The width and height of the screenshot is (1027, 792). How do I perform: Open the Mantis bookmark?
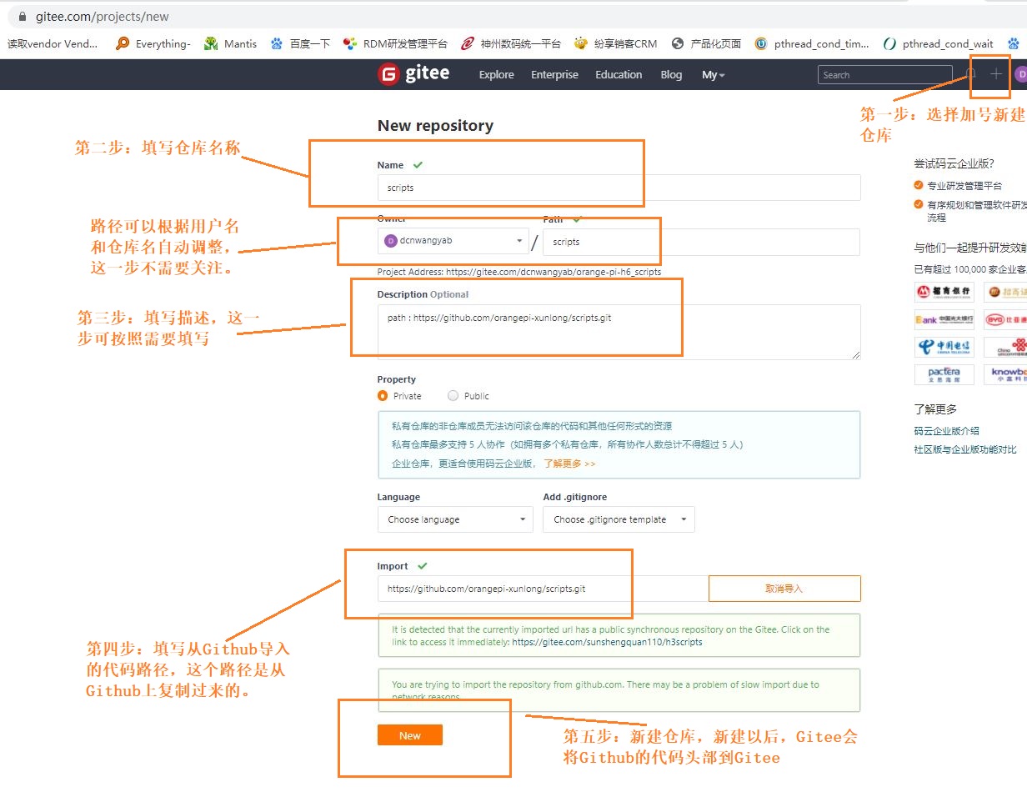pyautogui.click(x=231, y=43)
